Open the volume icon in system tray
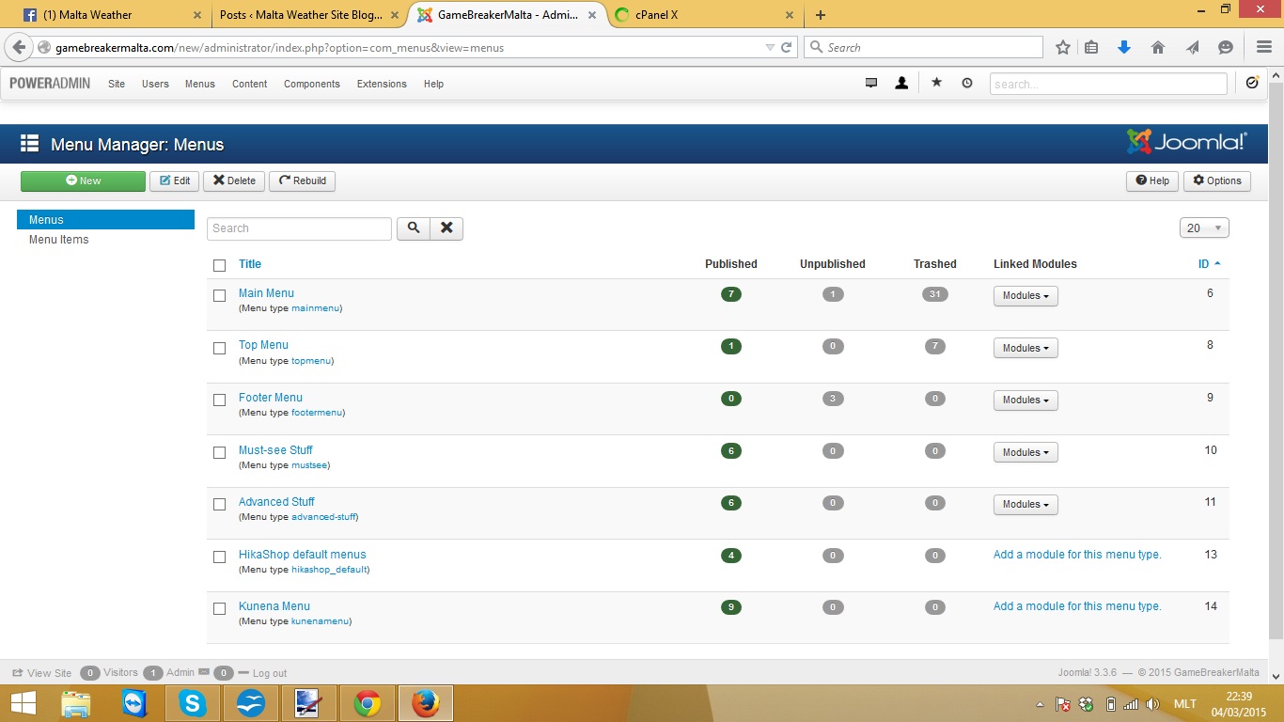This screenshot has width=1284, height=722. click(x=1152, y=704)
